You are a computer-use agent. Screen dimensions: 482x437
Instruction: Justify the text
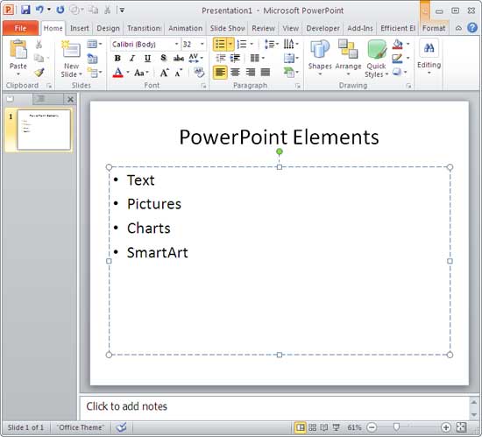(x=266, y=73)
